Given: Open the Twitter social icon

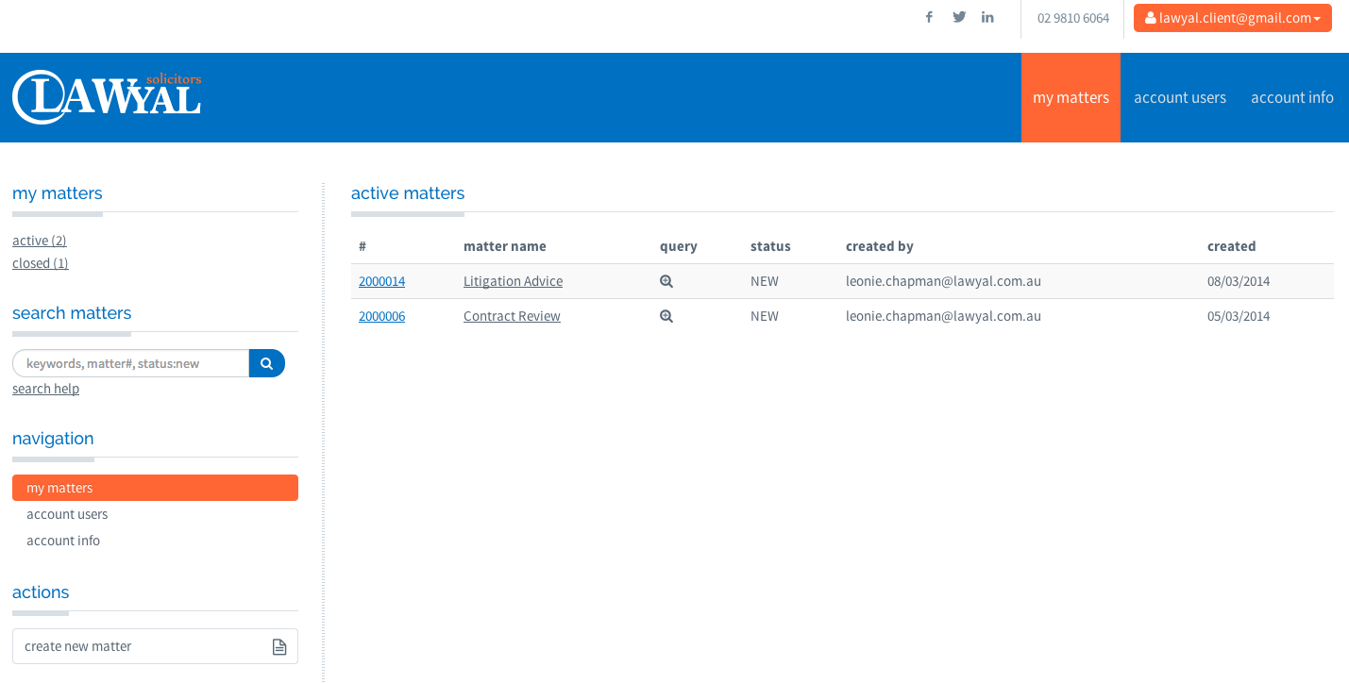Looking at the screenshot, I should pyautogui.click(x=959, y=17).
